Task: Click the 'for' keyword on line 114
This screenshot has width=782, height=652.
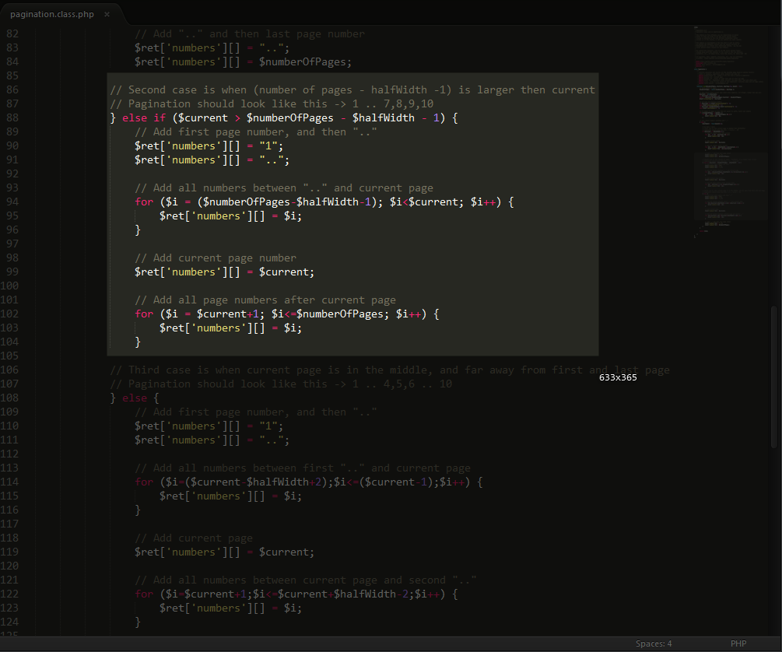Action: tap(144, 482)
